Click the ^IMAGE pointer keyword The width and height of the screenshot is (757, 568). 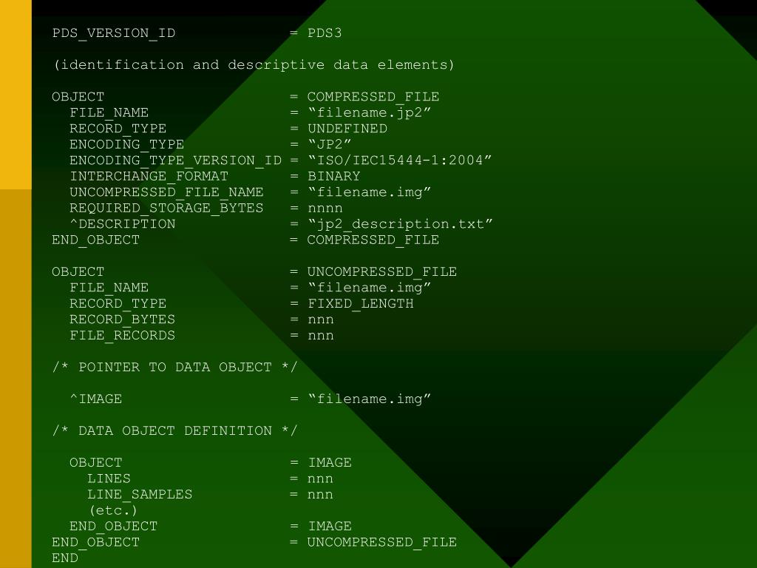coord(95,399)
